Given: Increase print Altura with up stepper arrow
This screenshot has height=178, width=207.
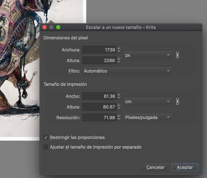Looking at the screenshot, I should pyautogui.click(x=119, y=105).
